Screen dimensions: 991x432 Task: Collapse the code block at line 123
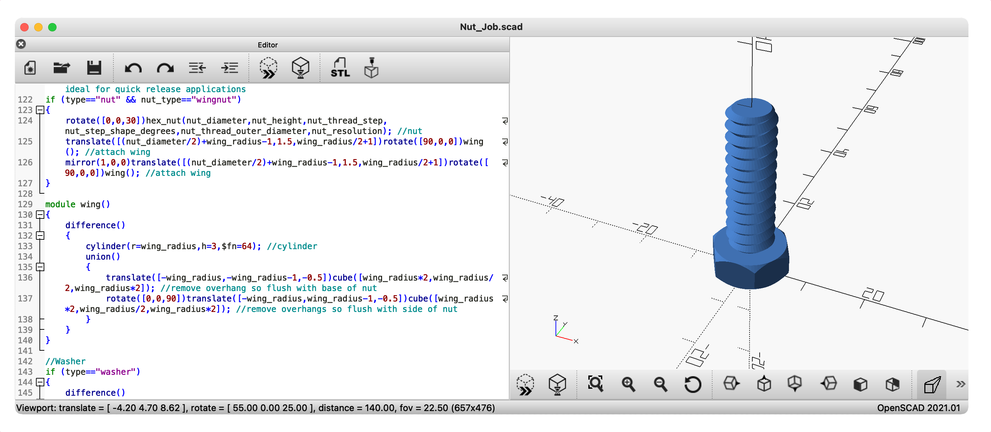(x=40, y=110)
